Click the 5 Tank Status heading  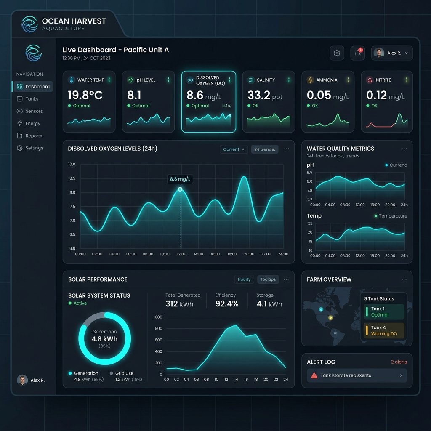[x=379, y=298]
